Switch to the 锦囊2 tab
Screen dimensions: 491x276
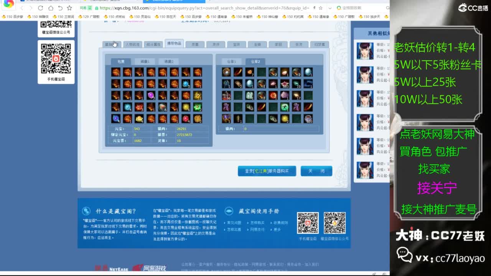click(x=169, y=61)
